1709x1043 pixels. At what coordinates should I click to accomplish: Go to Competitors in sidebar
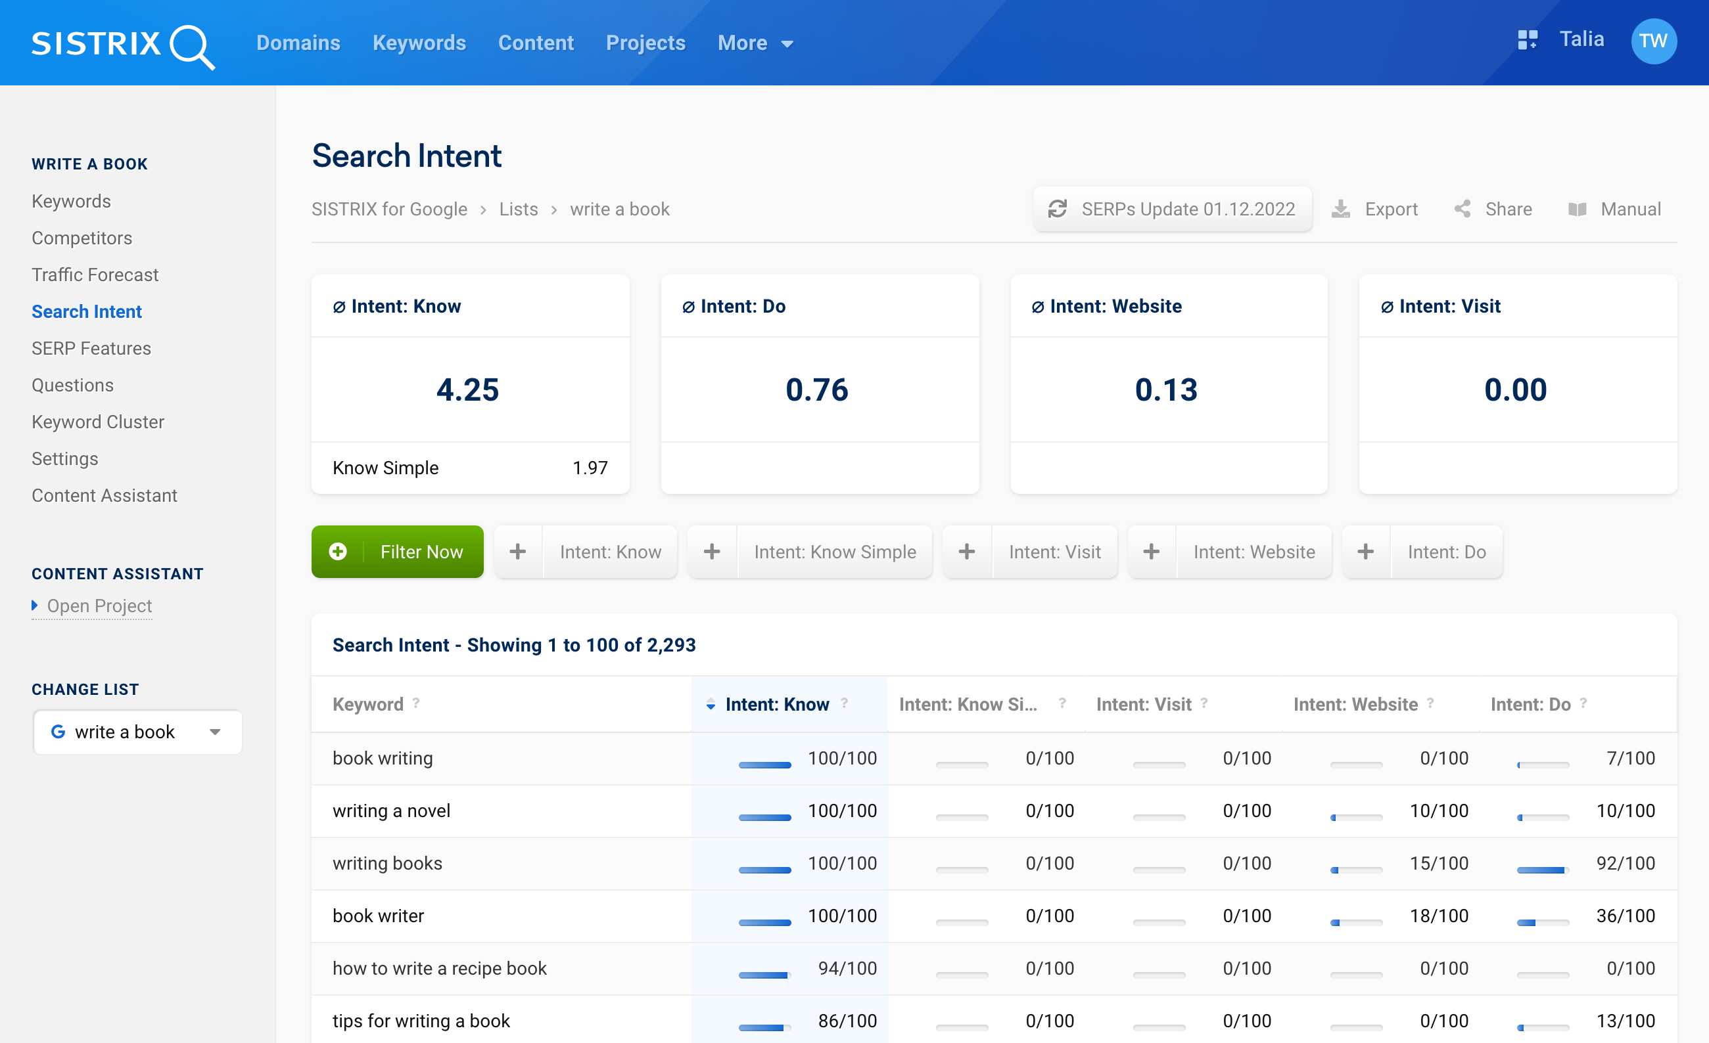coord(82,238)
